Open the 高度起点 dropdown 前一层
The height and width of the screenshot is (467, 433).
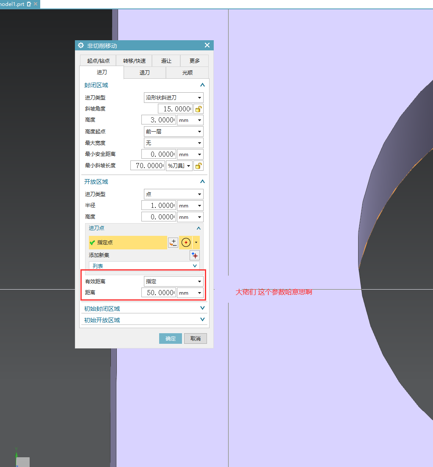(x=174, y=132)
